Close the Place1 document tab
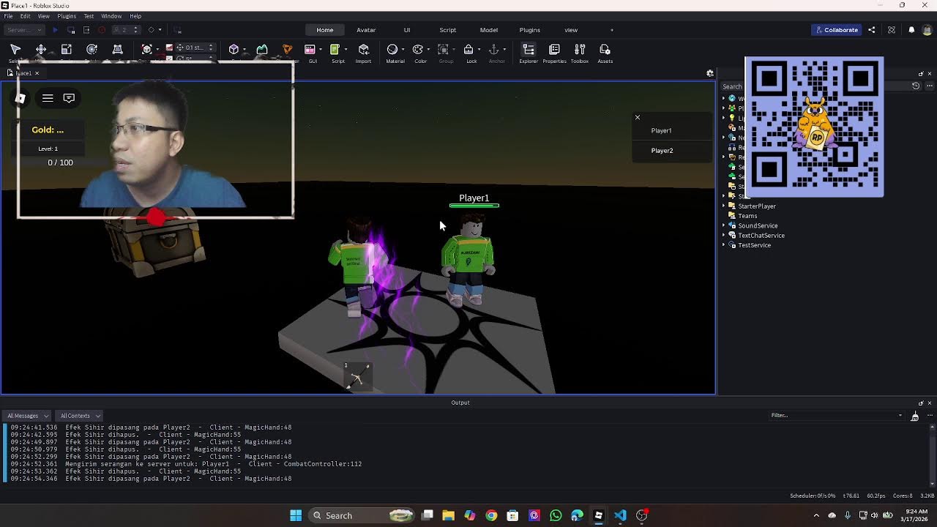 point(37,73)
